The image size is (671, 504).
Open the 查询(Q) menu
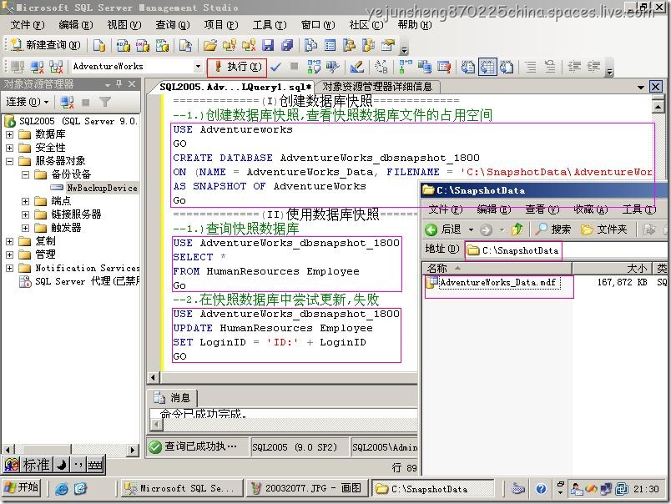coord(173,25)
